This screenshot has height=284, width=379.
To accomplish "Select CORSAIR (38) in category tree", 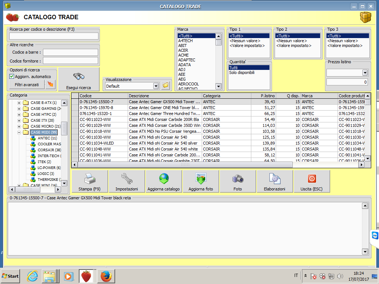I will point(49,150).
